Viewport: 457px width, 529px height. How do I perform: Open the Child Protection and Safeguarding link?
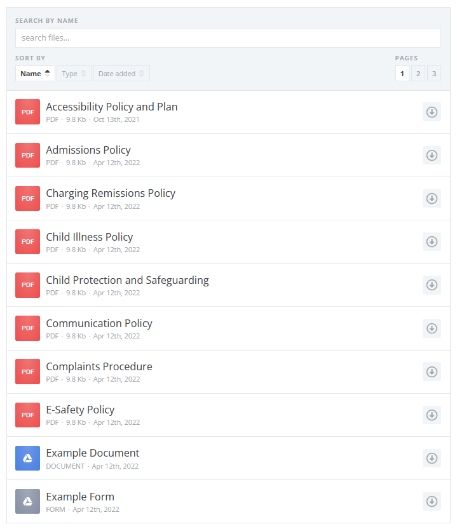[x=127, y=280]
